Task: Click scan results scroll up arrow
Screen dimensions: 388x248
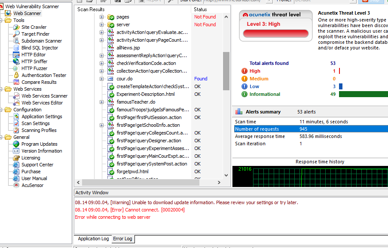Action: pos(226,17)
